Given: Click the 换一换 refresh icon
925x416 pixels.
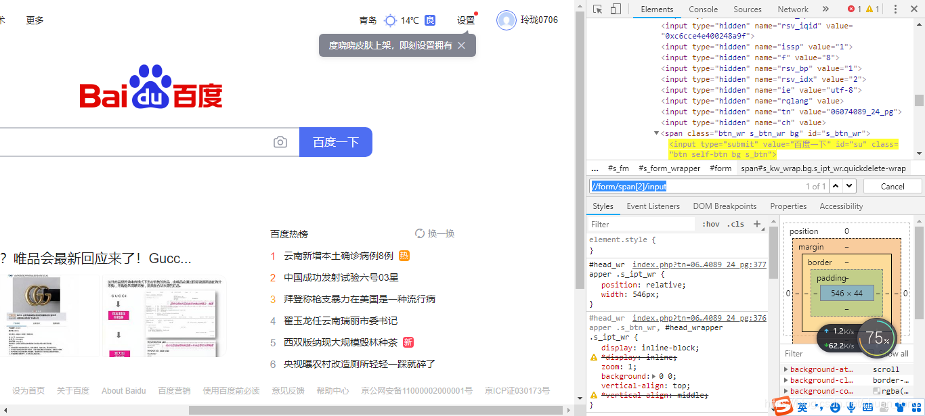Looking at the screenshot, I should (x=420, y=233).
